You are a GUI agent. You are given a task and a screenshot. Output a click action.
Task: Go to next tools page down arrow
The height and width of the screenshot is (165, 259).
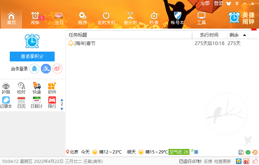[x=62, y=109]
